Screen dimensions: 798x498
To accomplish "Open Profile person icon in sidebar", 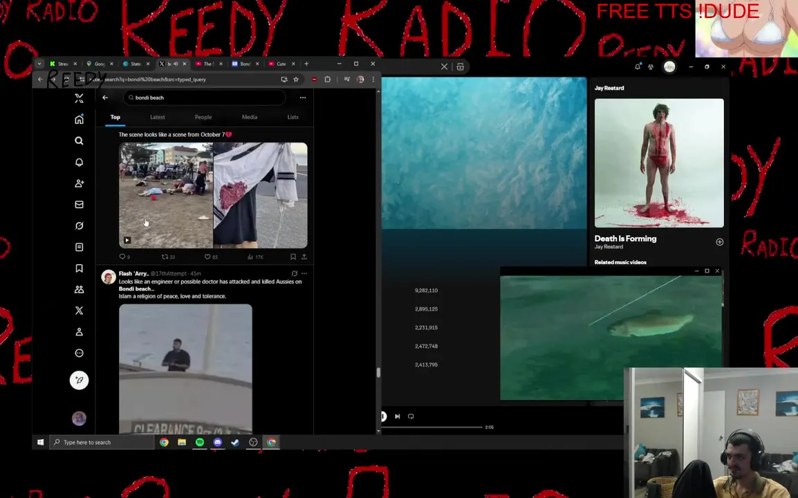I will click(x=79, y=331).
